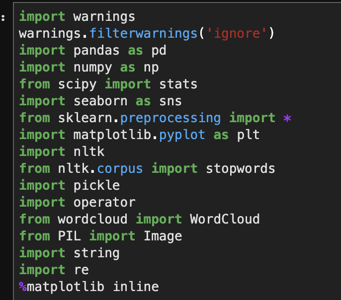Click the purple asterisk in the sklearn import

coord(287,118)
